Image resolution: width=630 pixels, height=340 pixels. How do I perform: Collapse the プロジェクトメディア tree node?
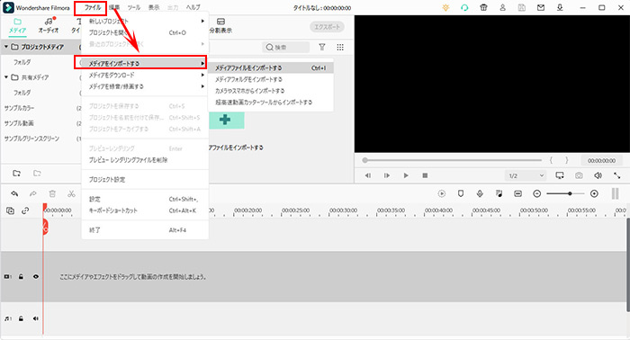pos(6,47)
